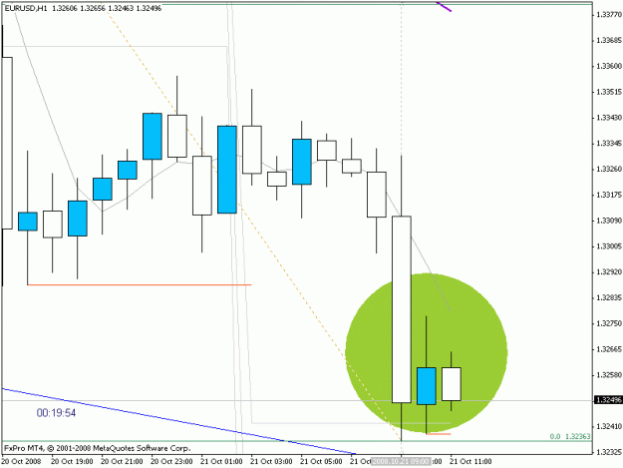Click the 1.32750 price axis label
The height and width of the screenshot is (468, 623).
(x=609, y=323)
